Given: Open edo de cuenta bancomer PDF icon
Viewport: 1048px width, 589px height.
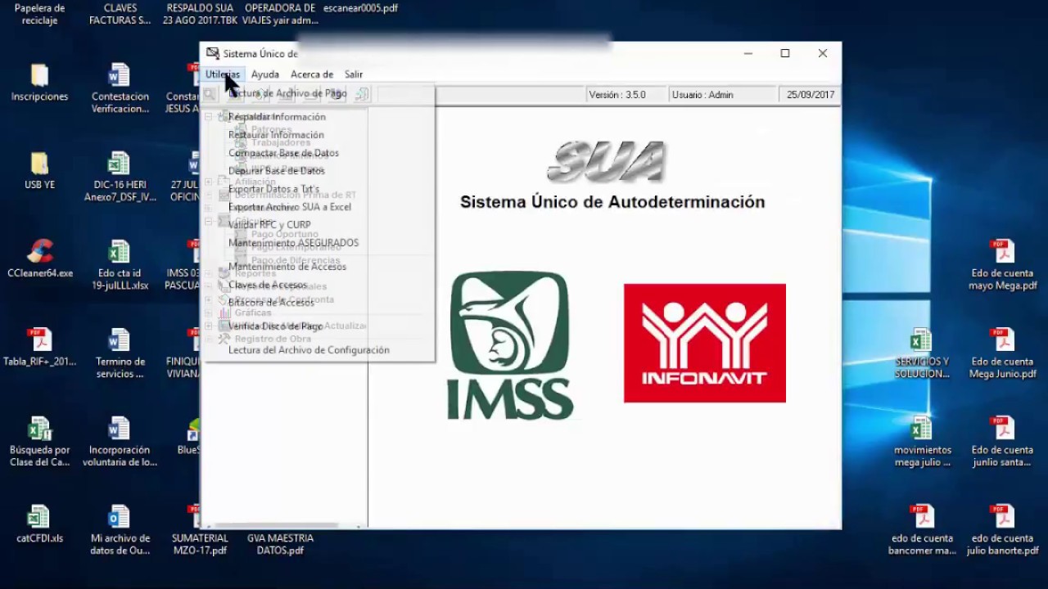Looking at the screenshot, I should coord(922,517).
